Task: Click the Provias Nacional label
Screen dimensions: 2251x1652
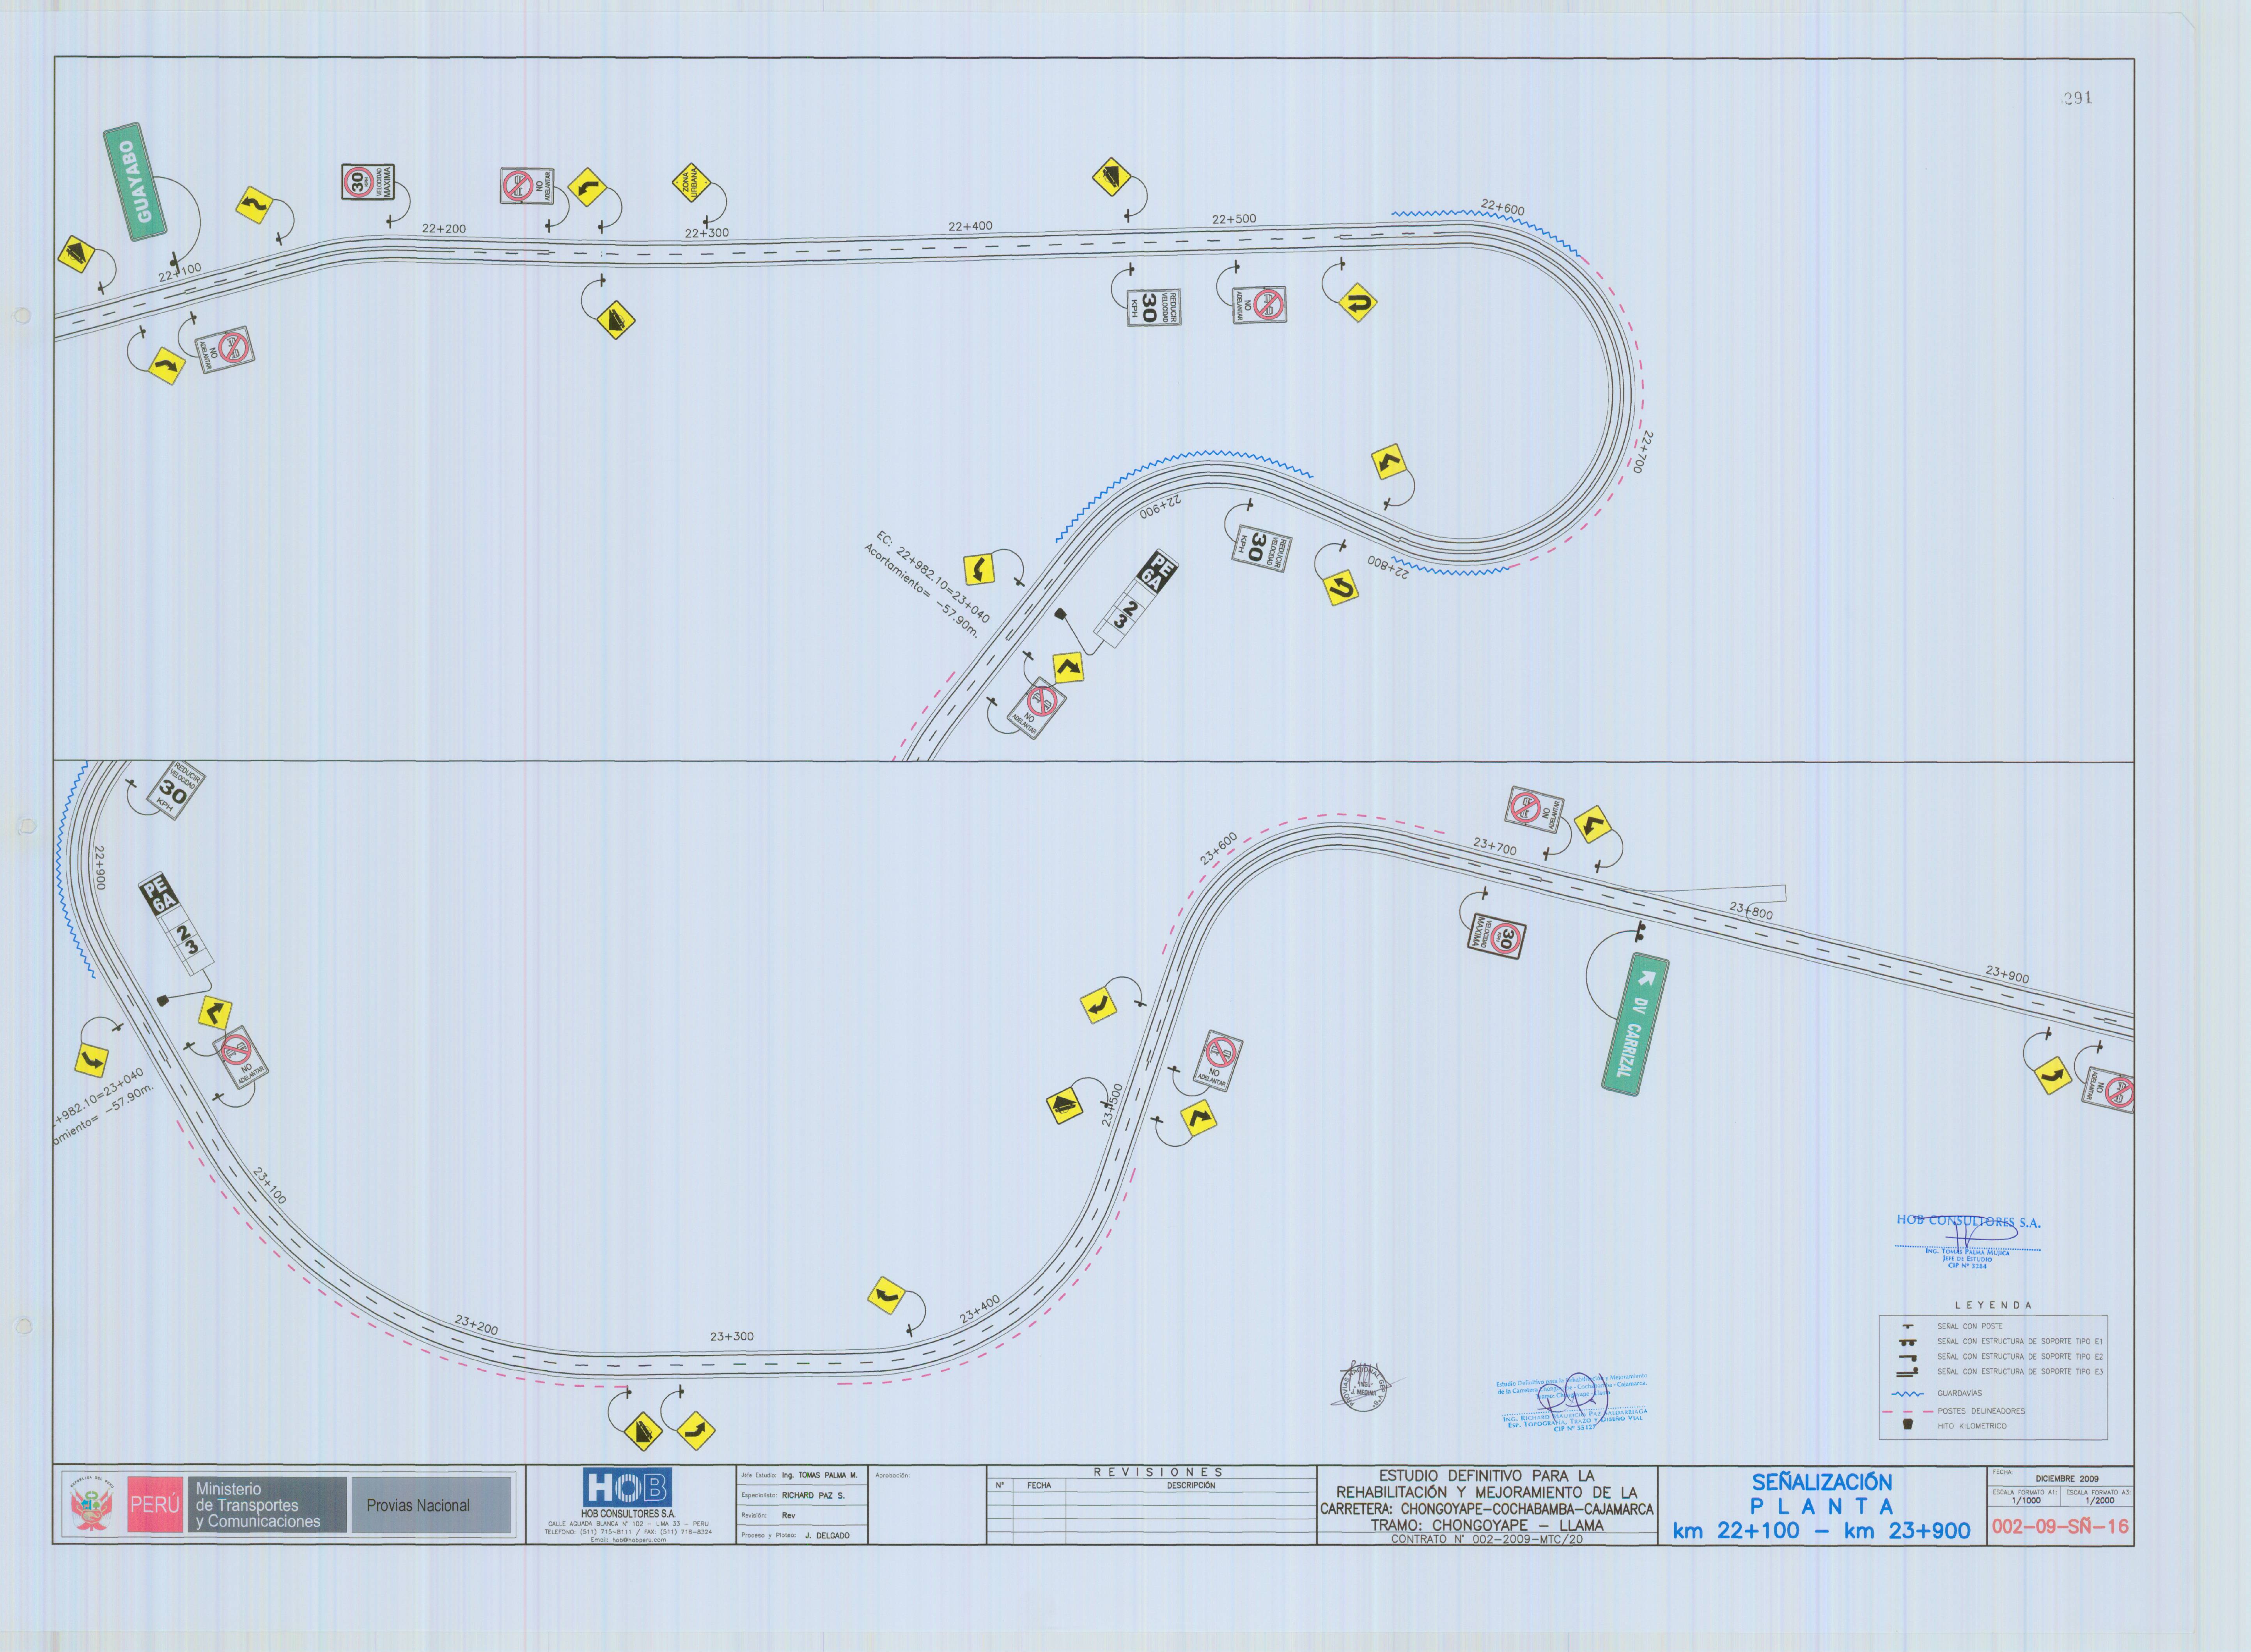Action: point(418,1505)
